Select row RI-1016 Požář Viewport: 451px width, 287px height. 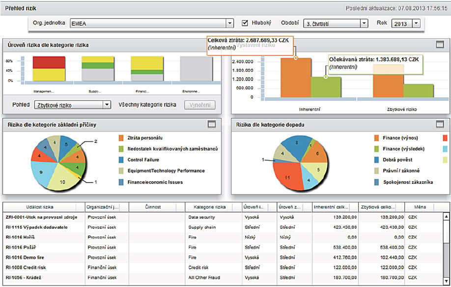[x=223, y=247]
